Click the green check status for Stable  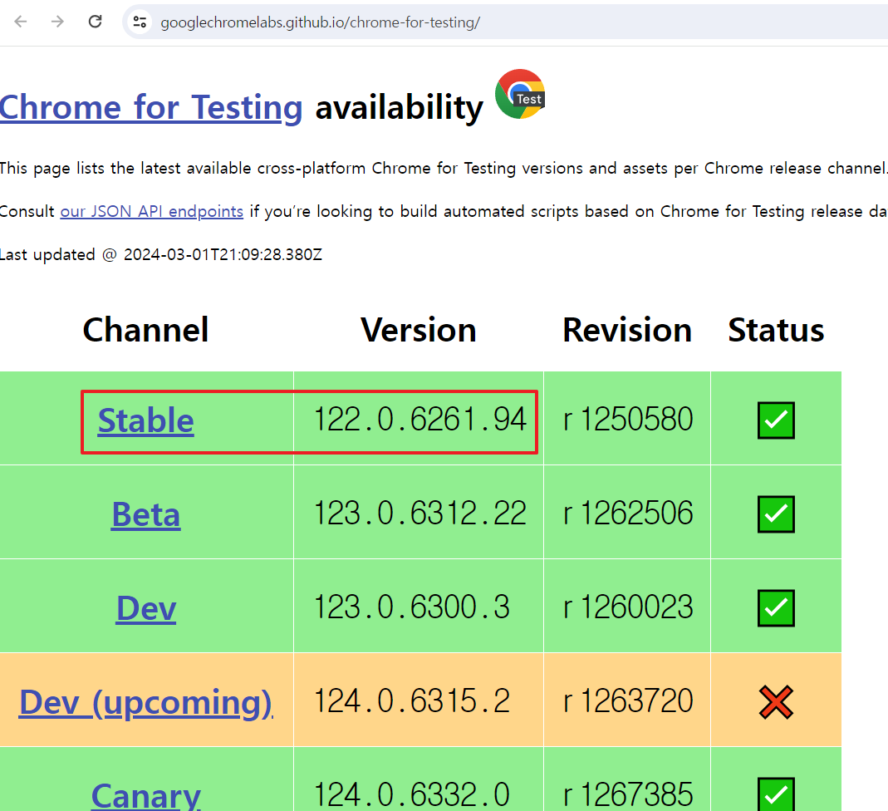[776, 420]
